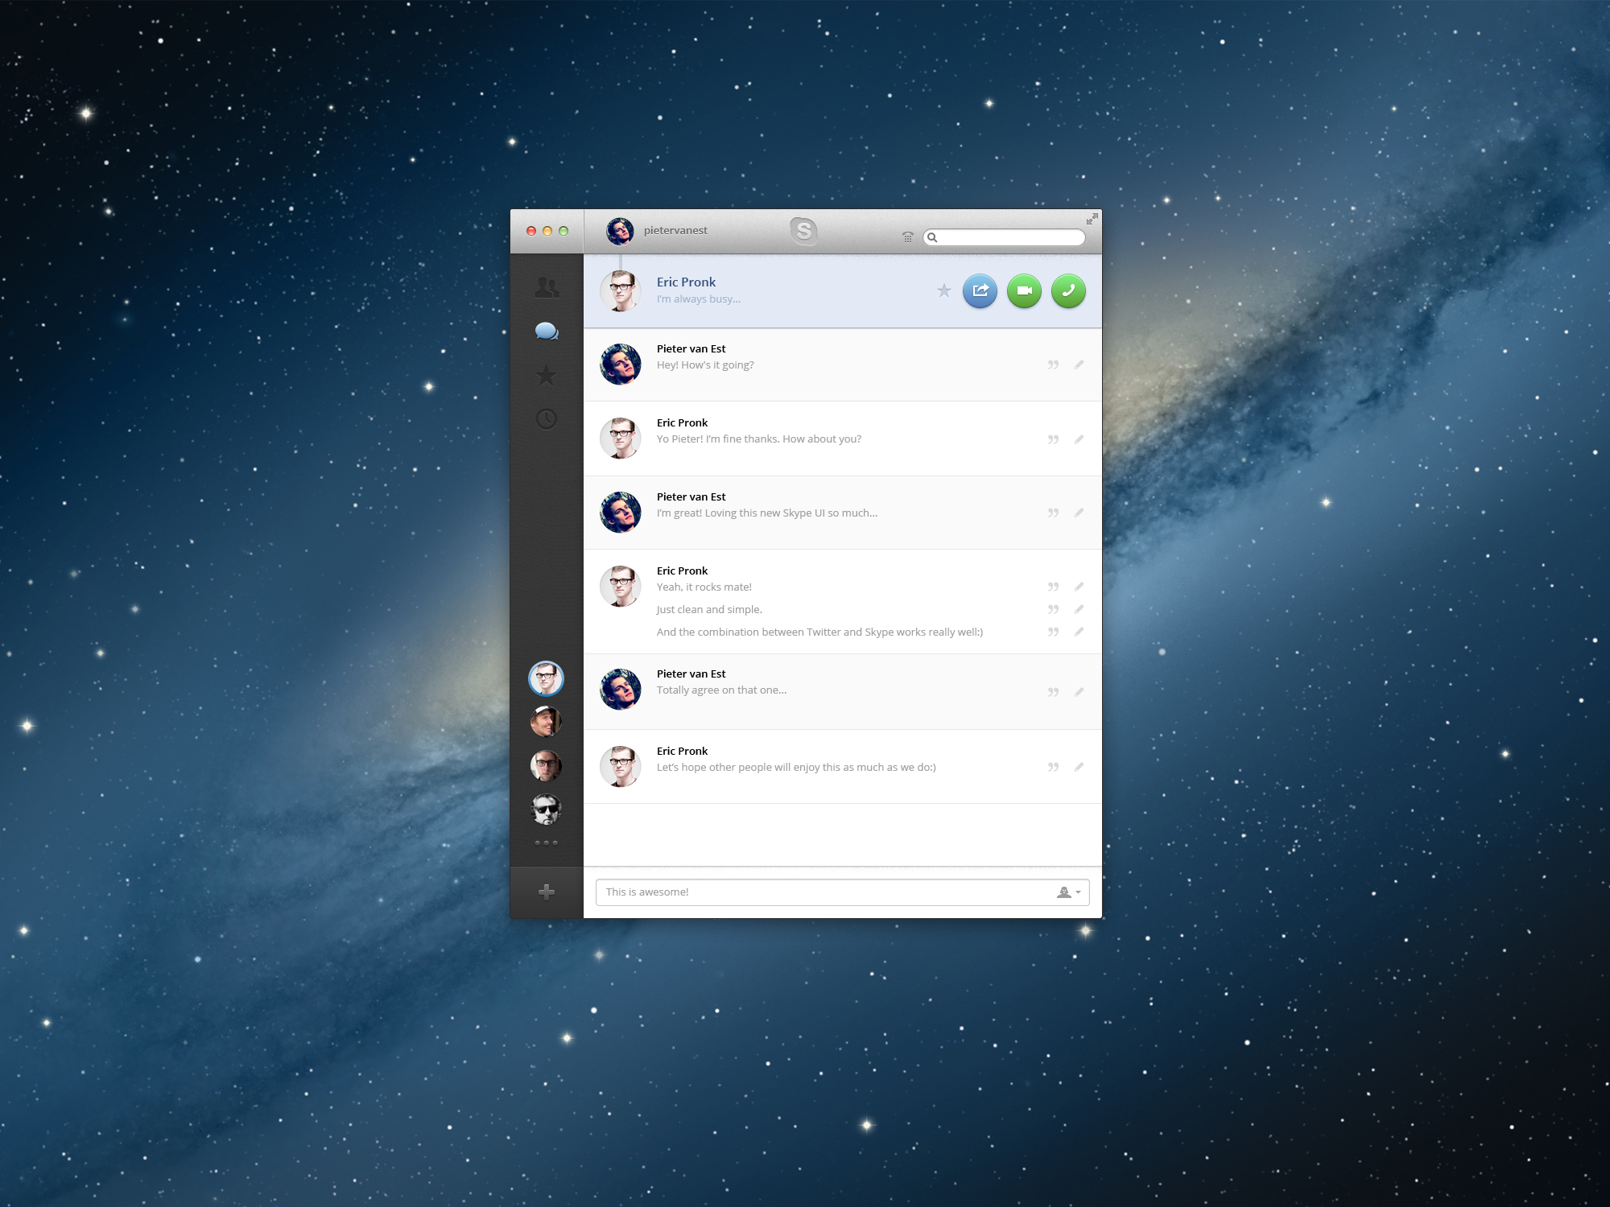Edit the "Totally agree on that one..." message
1610x1207 pixels.
tap(1079, 692)
